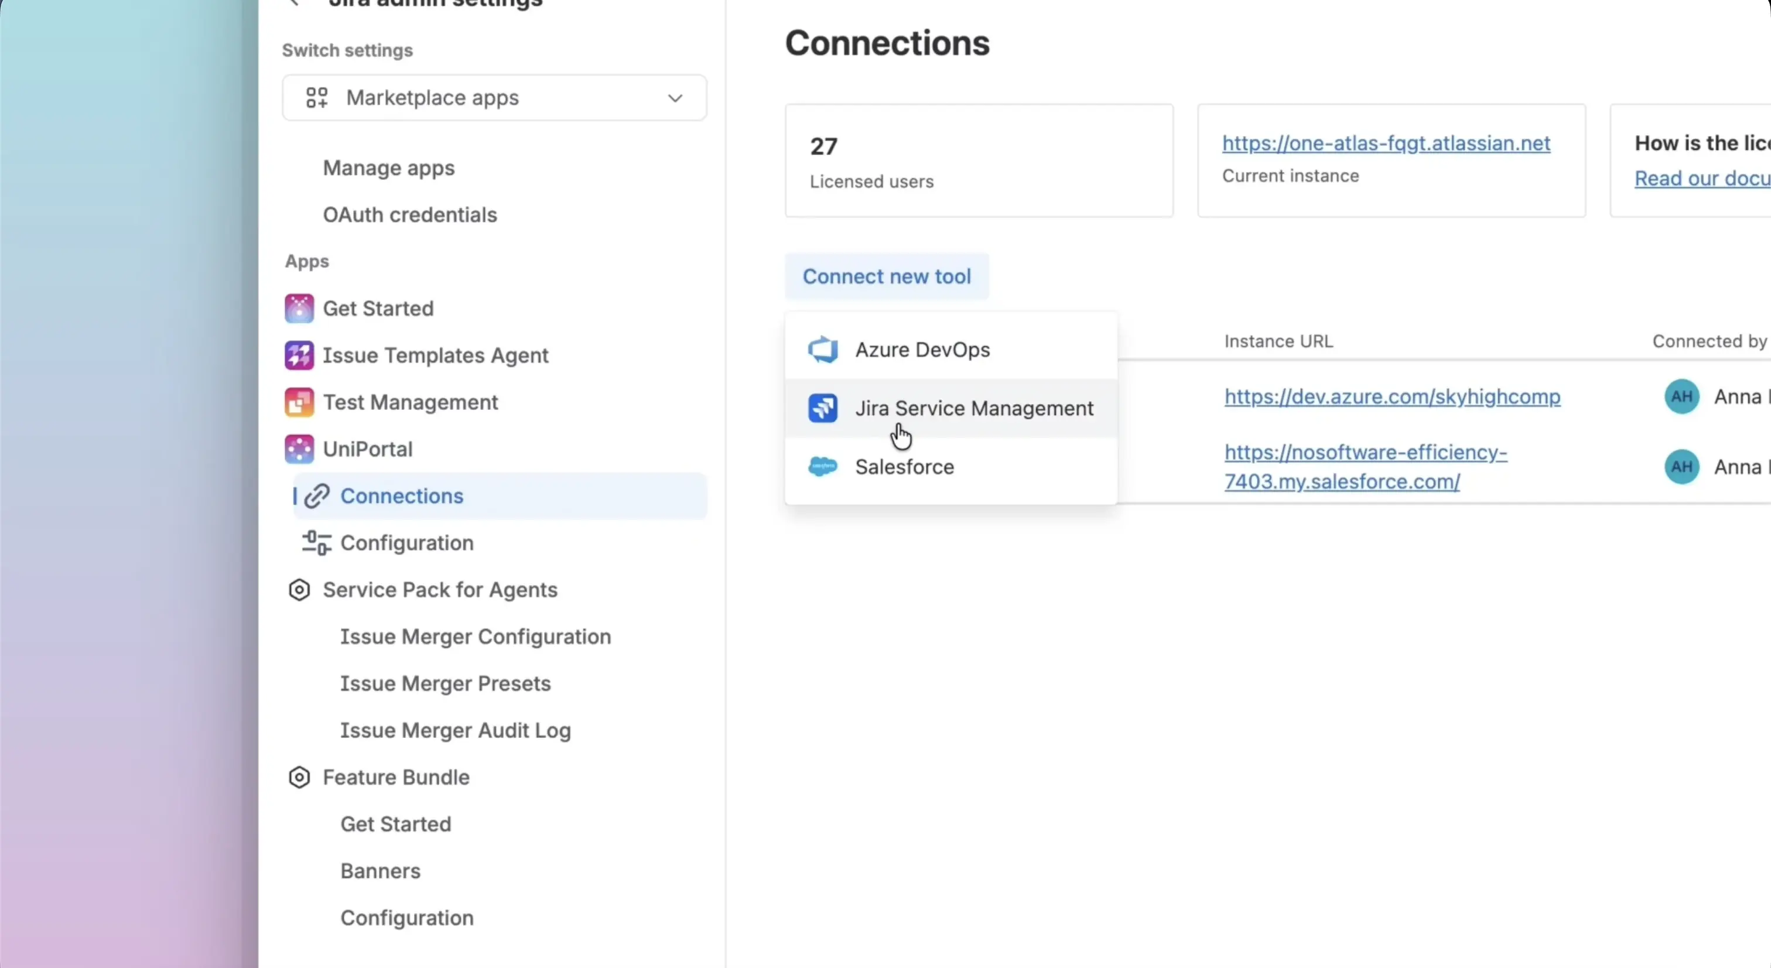Open Issue Templates Agent
The image size is (1771, 968).
(x=435, y=355)
